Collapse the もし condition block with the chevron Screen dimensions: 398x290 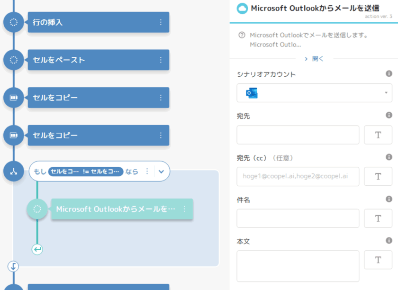161,172
